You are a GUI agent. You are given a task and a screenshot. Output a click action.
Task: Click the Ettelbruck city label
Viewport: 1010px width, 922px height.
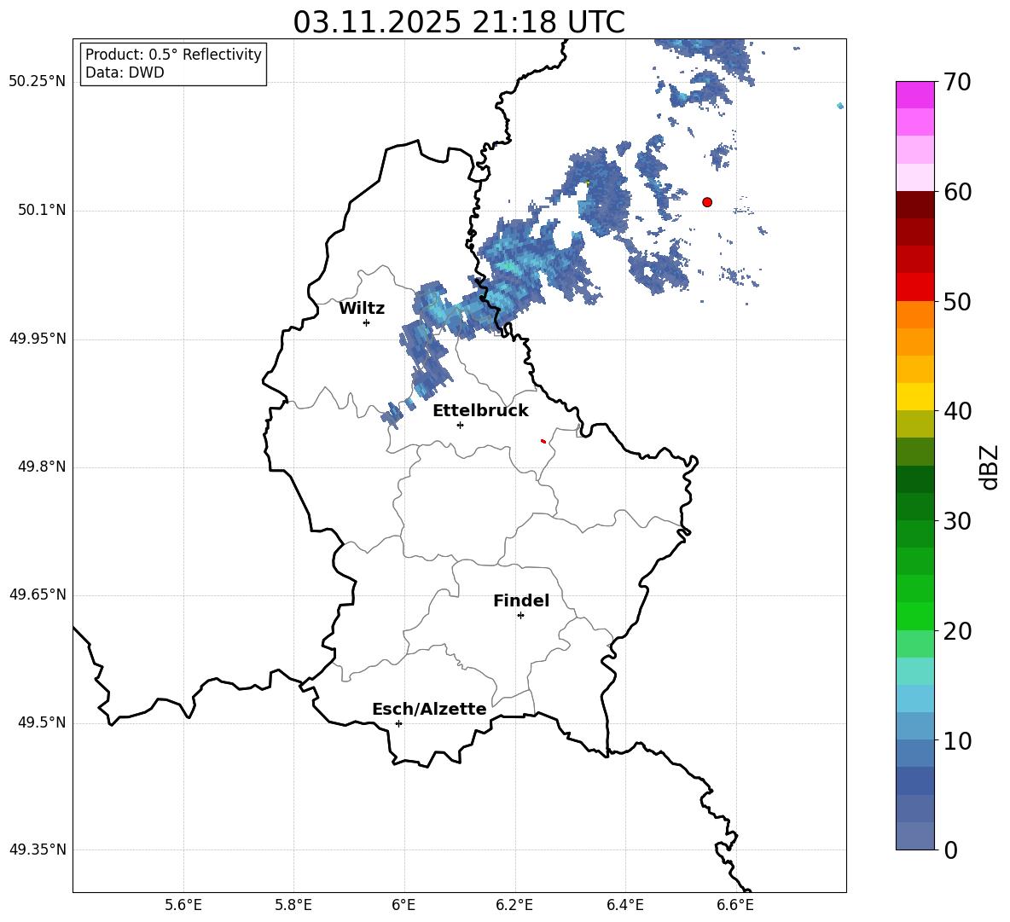[480, 411]
